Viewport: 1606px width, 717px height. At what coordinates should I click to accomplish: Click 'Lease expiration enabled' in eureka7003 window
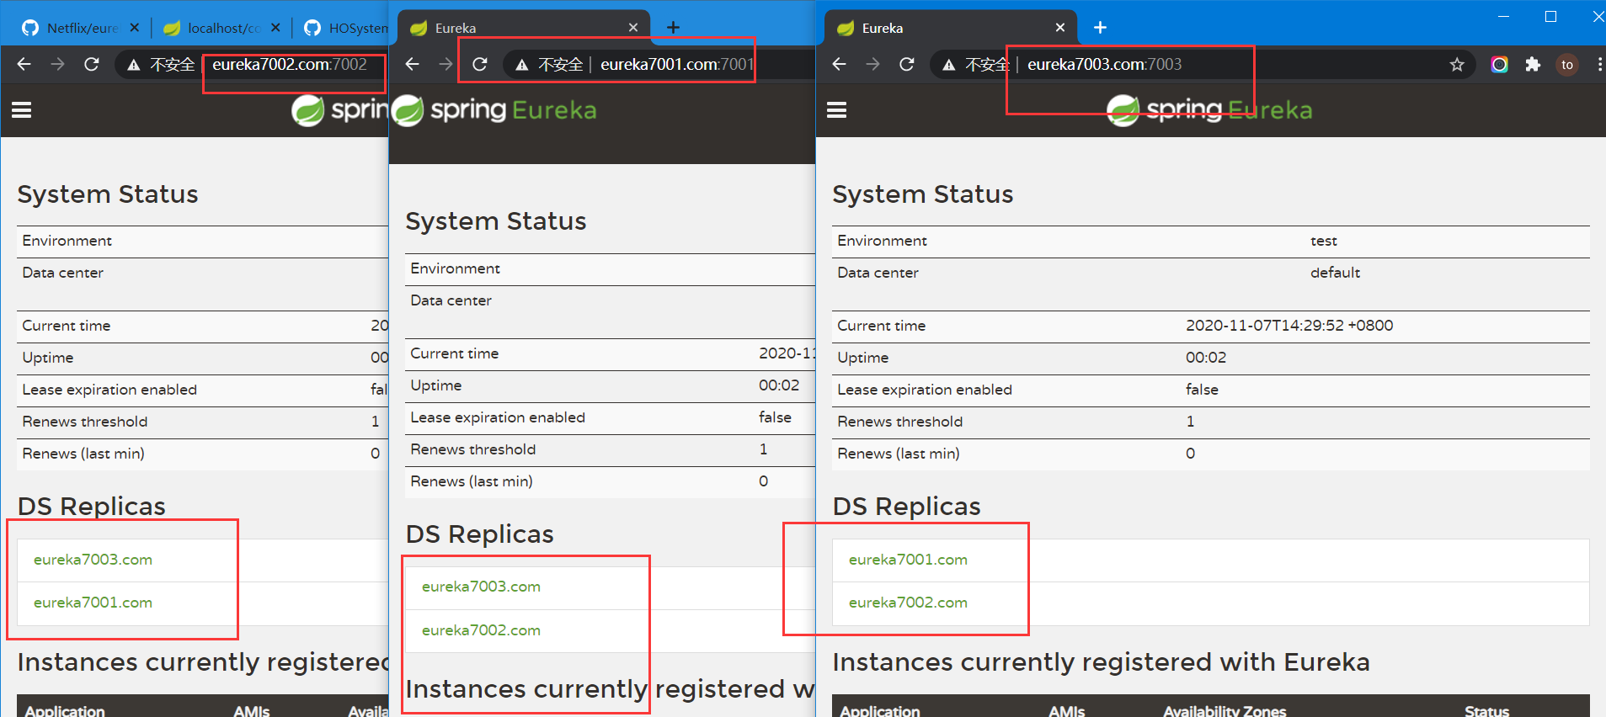point(925,390)
